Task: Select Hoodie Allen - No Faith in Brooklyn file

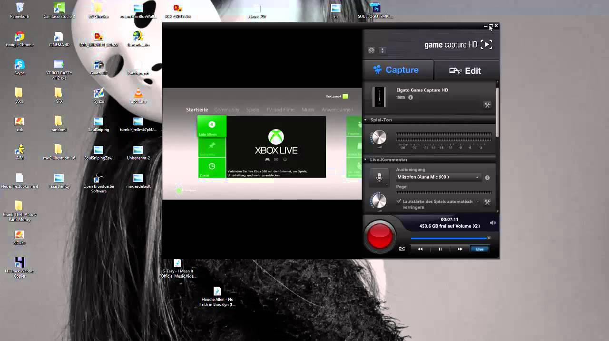Action: point(217,296)
